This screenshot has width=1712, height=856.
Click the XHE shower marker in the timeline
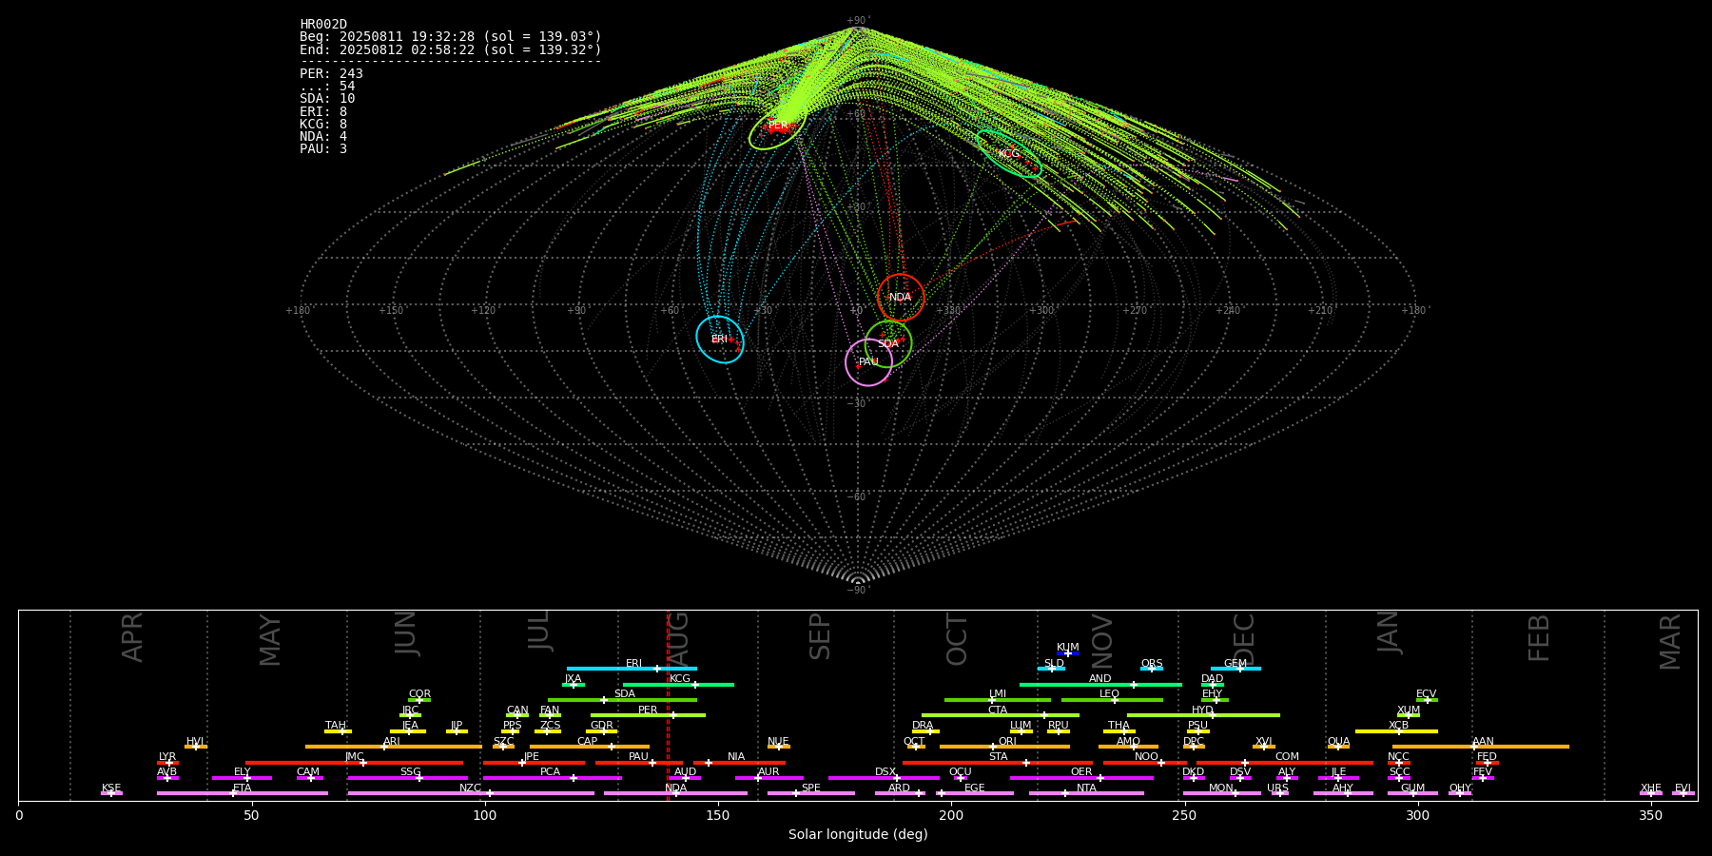(x=1651, y=793)
